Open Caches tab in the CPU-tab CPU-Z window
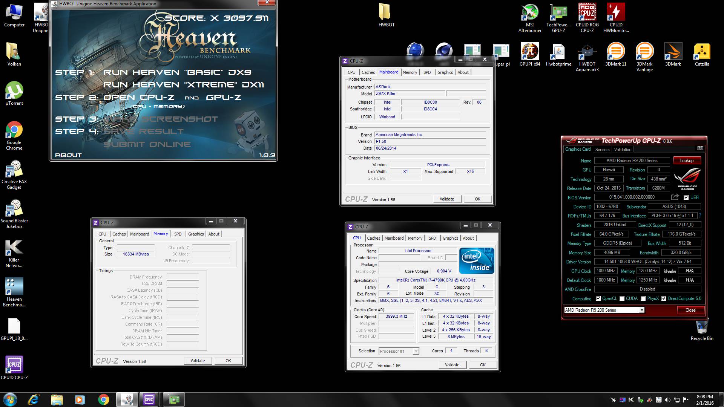The width and height of the screenshot is (724, 407). click(x=373, y=238)
